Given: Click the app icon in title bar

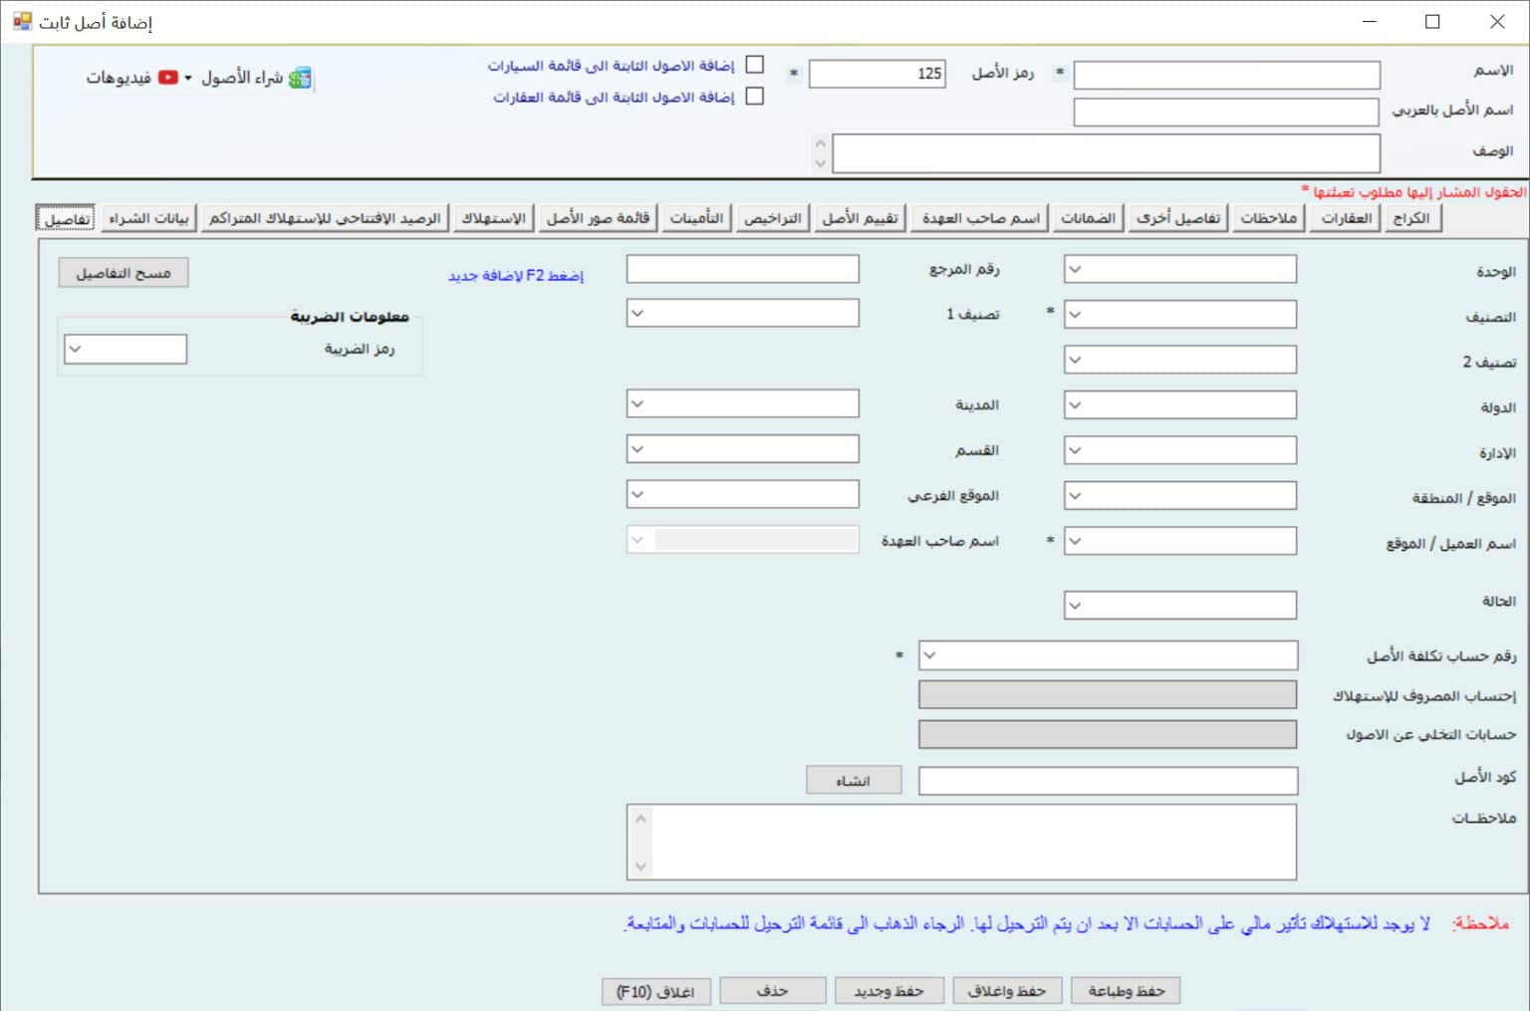Looking at the screenshot, I should pos(22,21).
